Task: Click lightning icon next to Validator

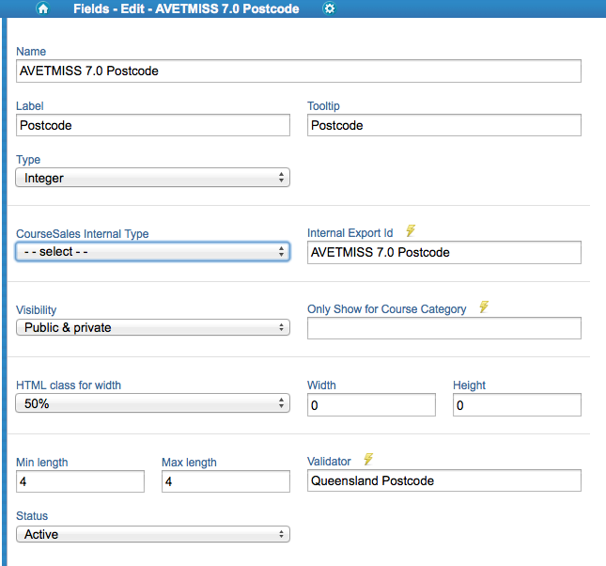Action: point(368,460)
